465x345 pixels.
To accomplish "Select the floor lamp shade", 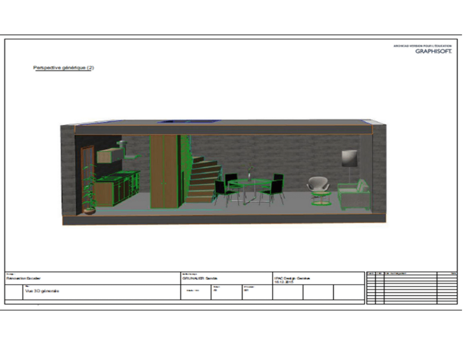I will point(349,158).
